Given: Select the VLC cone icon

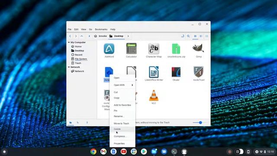Looking at the screenshot, I should (x=154, y=95).
